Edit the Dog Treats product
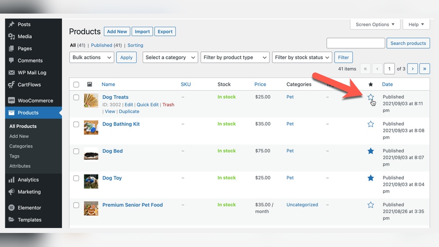This screenshot has height=247, width=439. [x=129, y=104]
